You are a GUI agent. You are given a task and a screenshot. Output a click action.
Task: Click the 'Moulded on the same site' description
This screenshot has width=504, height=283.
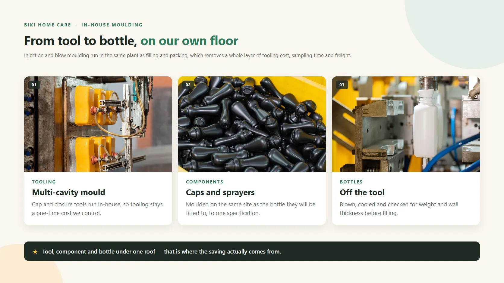[x=251, y=209]
